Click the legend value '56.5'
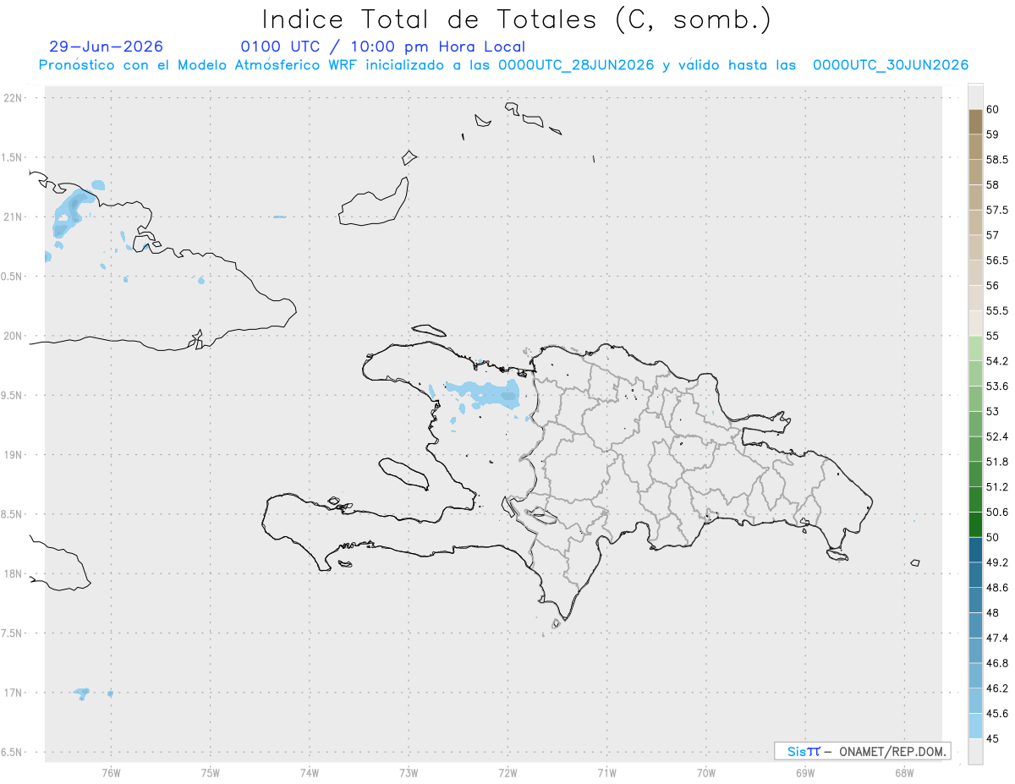This screenshot has height=784, width=1015. (996, 260)
